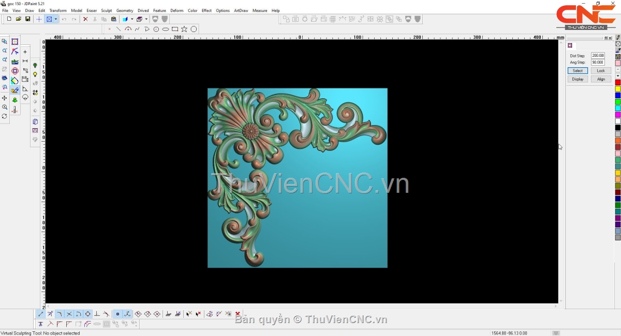Open the Help menu

point(275,10)
